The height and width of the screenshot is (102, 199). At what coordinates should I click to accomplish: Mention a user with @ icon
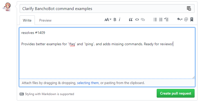(186, 20)
